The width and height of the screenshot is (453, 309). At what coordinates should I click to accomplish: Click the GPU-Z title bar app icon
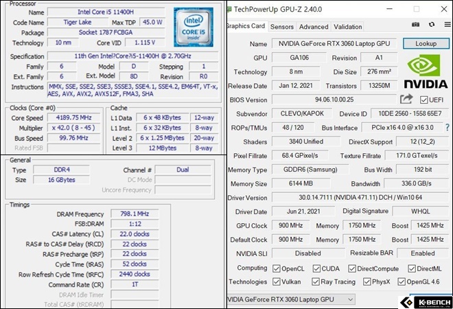(229, 9)
